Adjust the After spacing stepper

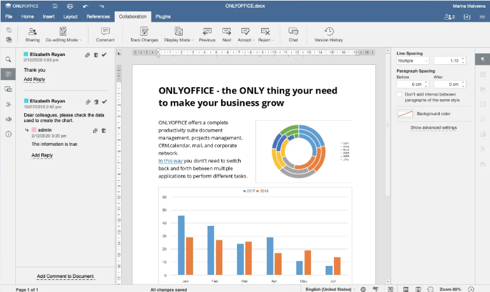(x=463, y=84)
